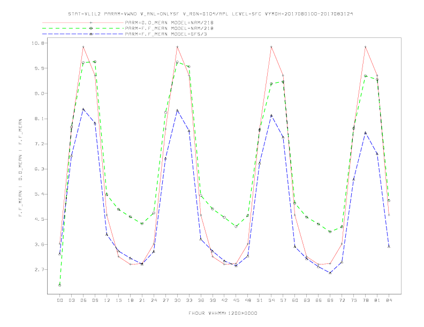The width and height of the screenshot is (424, 327).
Task: Click the red solid legend line sample
Action: 83,22
